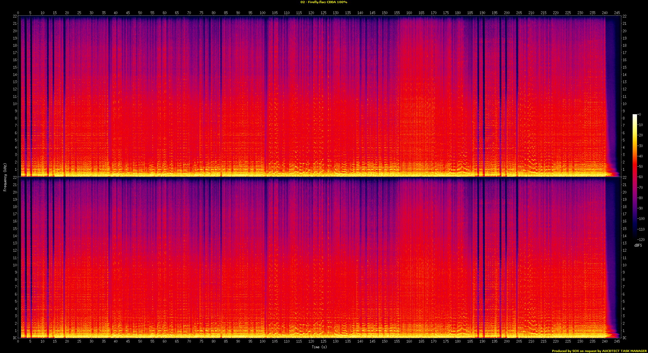Click the -30 value on the dBFS color scale
This screenshot has width=648, height=353.
click(640, 146)
